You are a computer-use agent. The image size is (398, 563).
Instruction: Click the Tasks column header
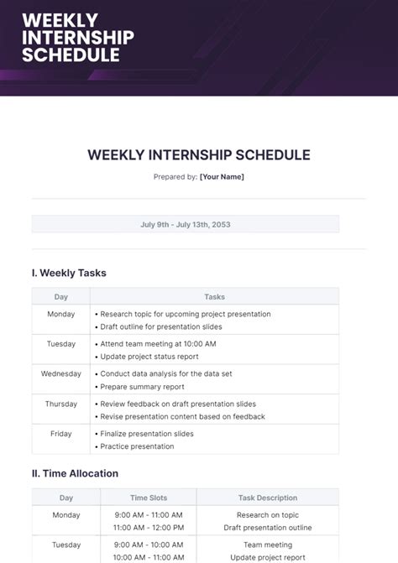[x=214, y=297]
